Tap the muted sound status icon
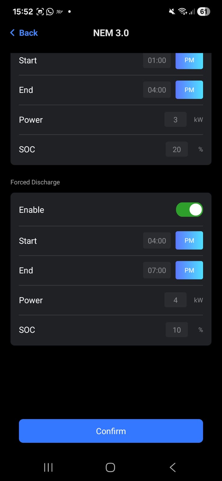This screenshot has width=222, height=481. click(172, 12)
